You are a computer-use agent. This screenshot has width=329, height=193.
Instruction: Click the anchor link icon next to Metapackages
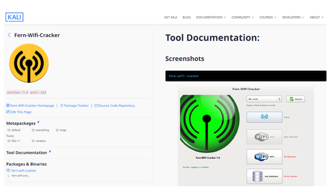tap(38, 122)
